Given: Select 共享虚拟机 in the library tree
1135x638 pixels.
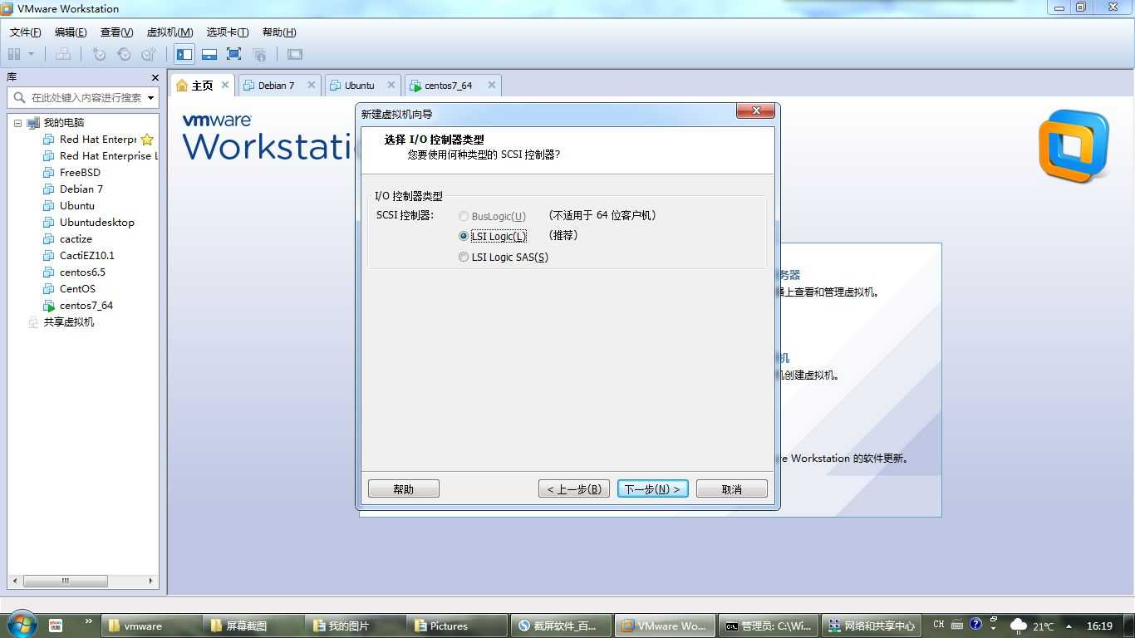Looking at the screenshot, I should 68,321.
